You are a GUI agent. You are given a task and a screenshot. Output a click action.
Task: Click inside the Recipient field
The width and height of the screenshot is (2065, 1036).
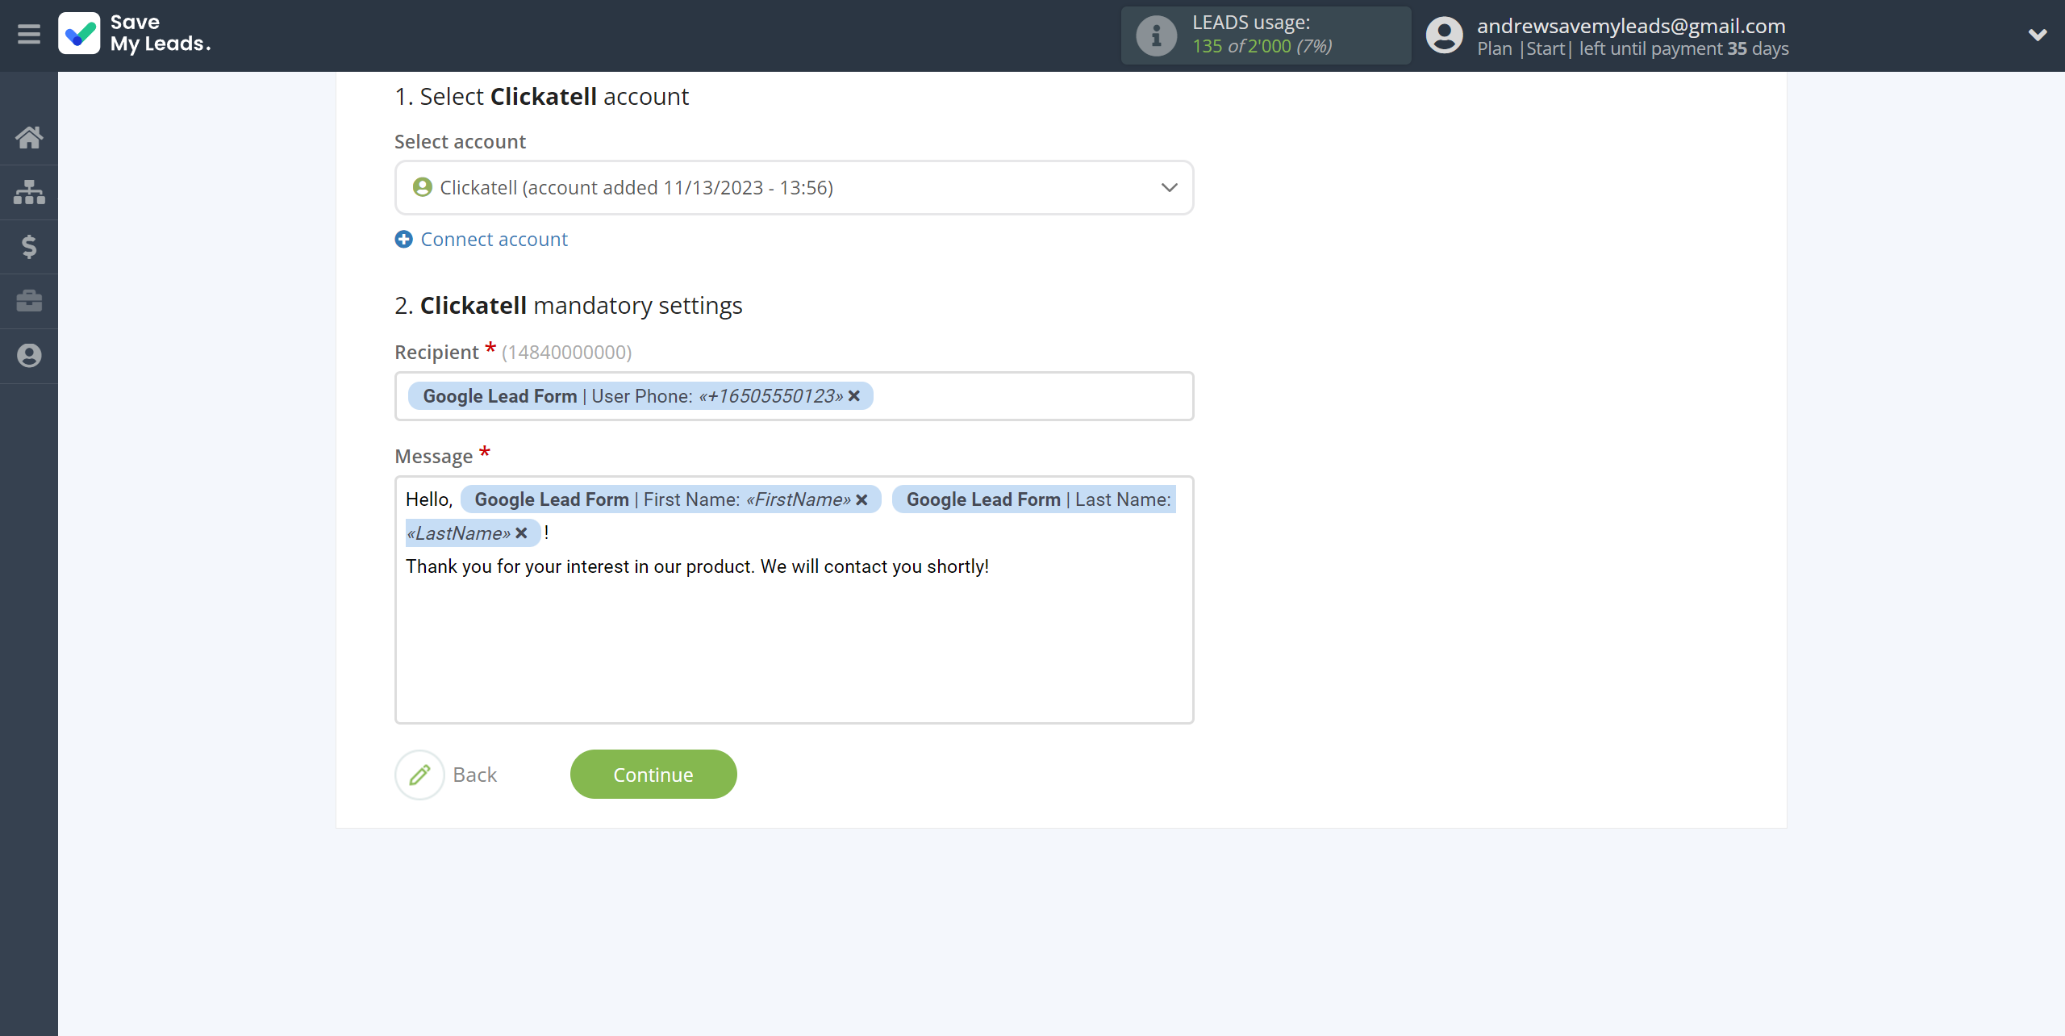(x=794, y=396)
